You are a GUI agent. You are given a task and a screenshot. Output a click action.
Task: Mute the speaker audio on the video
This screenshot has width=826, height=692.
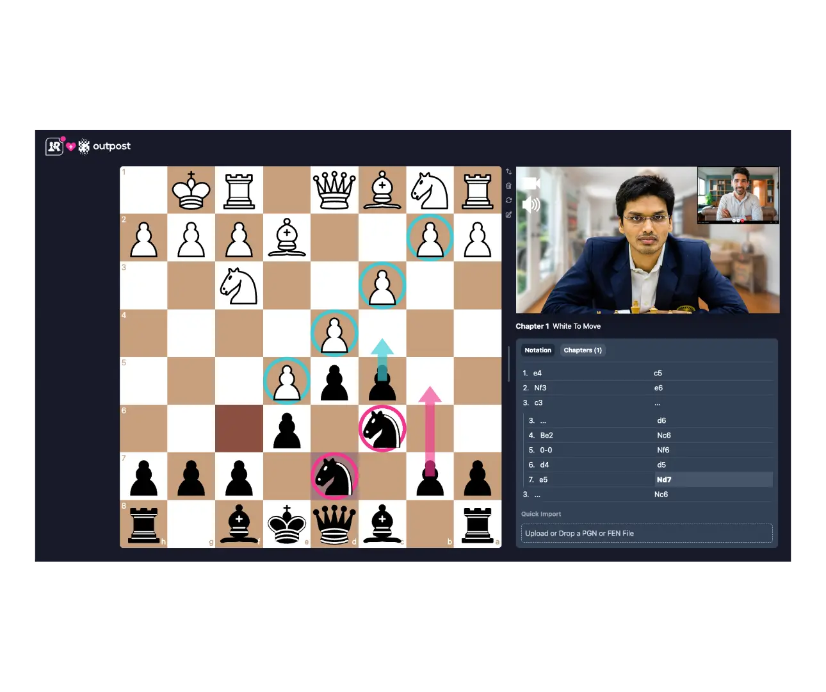point(530,205)
